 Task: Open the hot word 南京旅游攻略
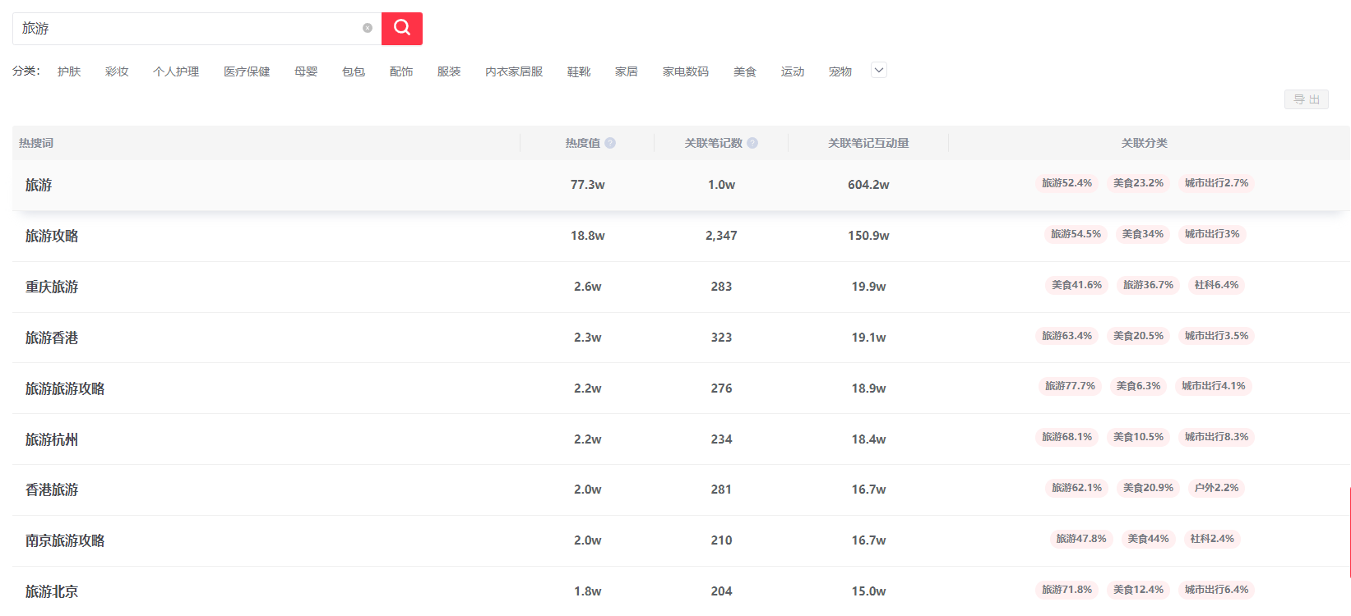65,540
